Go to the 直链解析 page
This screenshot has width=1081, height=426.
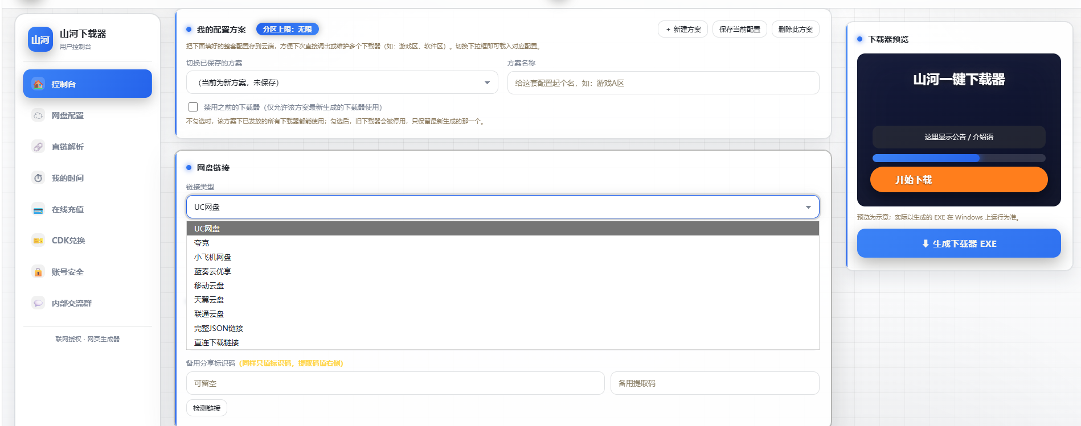[x=88, y=147]
